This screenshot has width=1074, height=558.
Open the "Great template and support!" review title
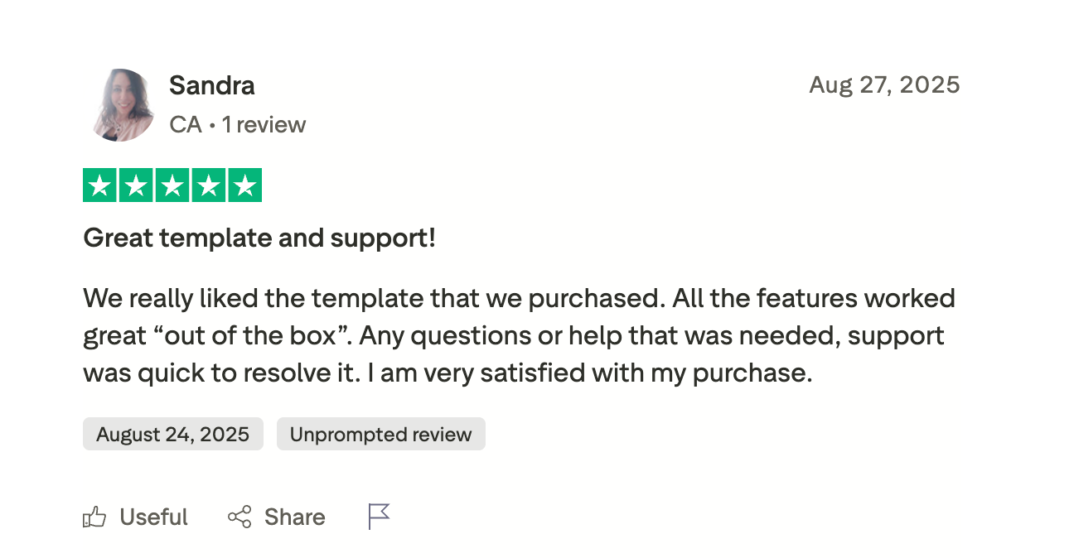click(259, 238)
